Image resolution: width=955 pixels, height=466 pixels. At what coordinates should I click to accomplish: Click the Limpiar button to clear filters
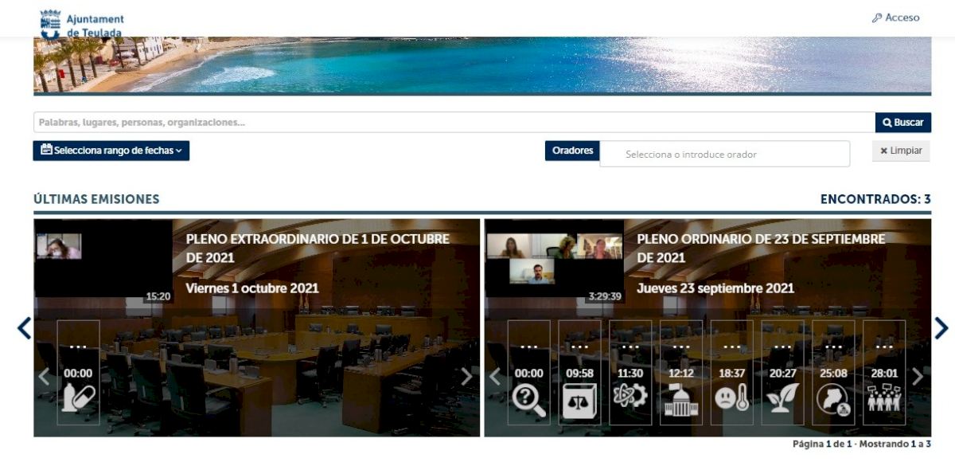tap(901, 151)
